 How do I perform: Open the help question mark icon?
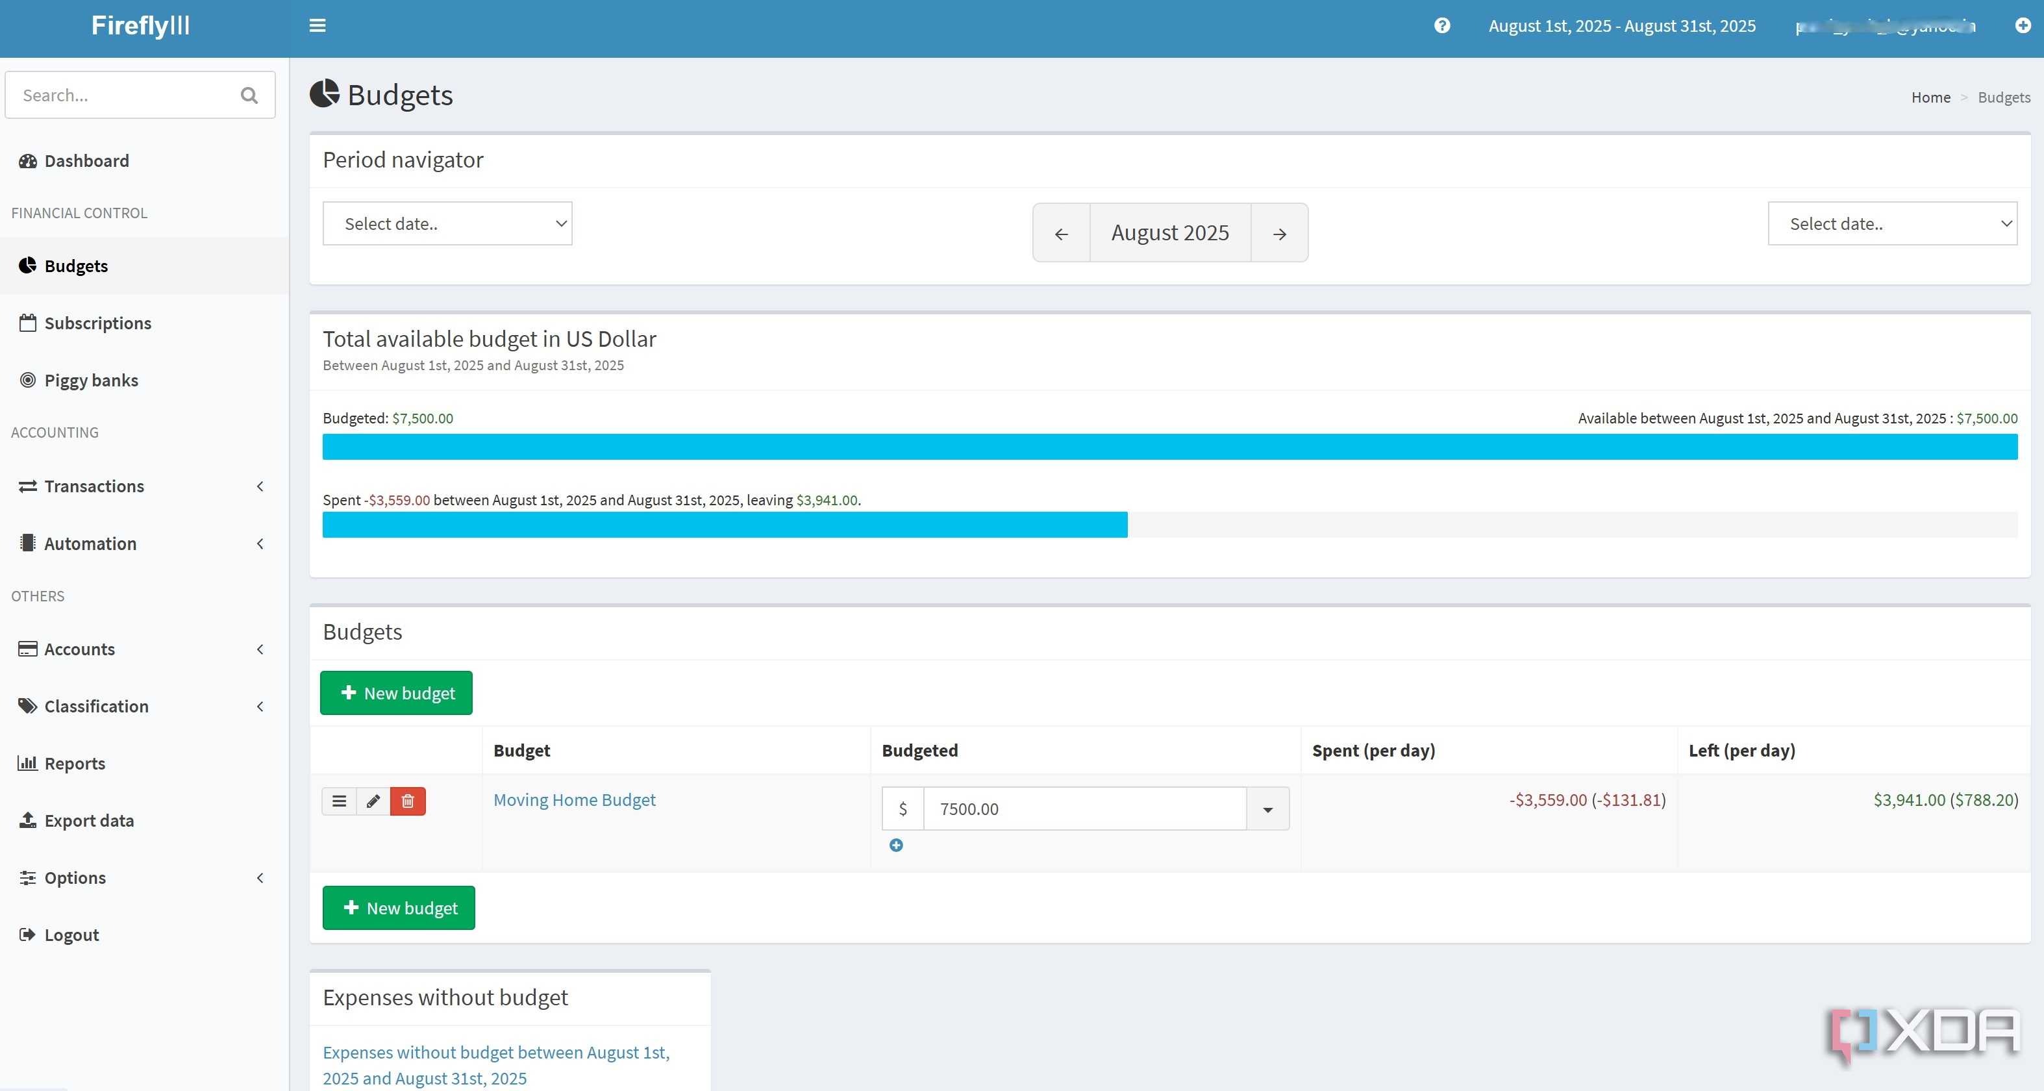[1441, 25]
